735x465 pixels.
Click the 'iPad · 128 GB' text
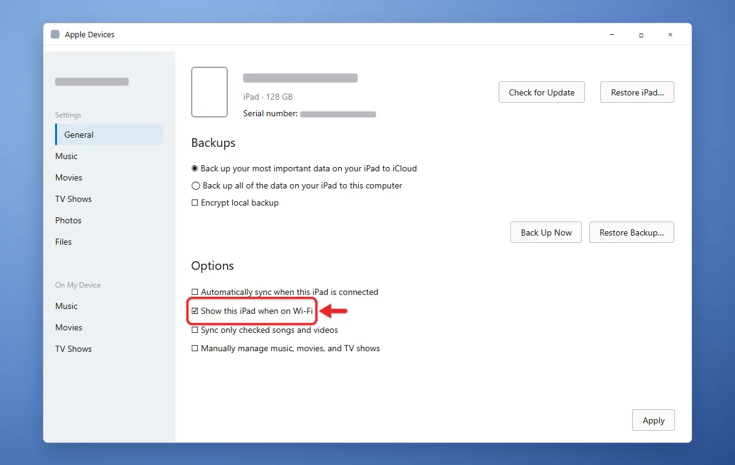click(x=268, y=97)
